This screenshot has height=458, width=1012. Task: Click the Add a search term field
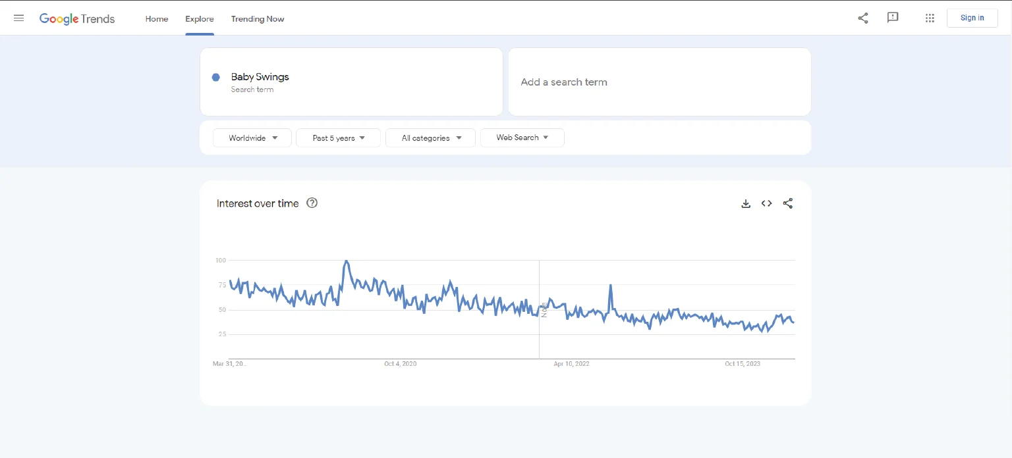pos(659,82)
